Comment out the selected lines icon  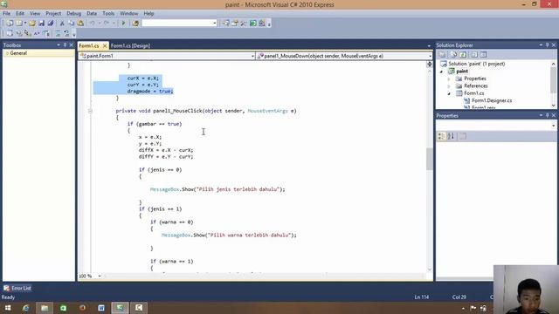coord(58,33)
